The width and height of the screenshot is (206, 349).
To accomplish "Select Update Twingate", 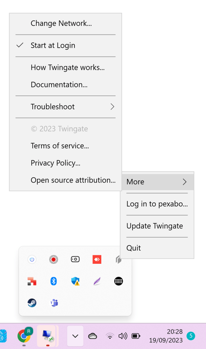I will [158, 226].
